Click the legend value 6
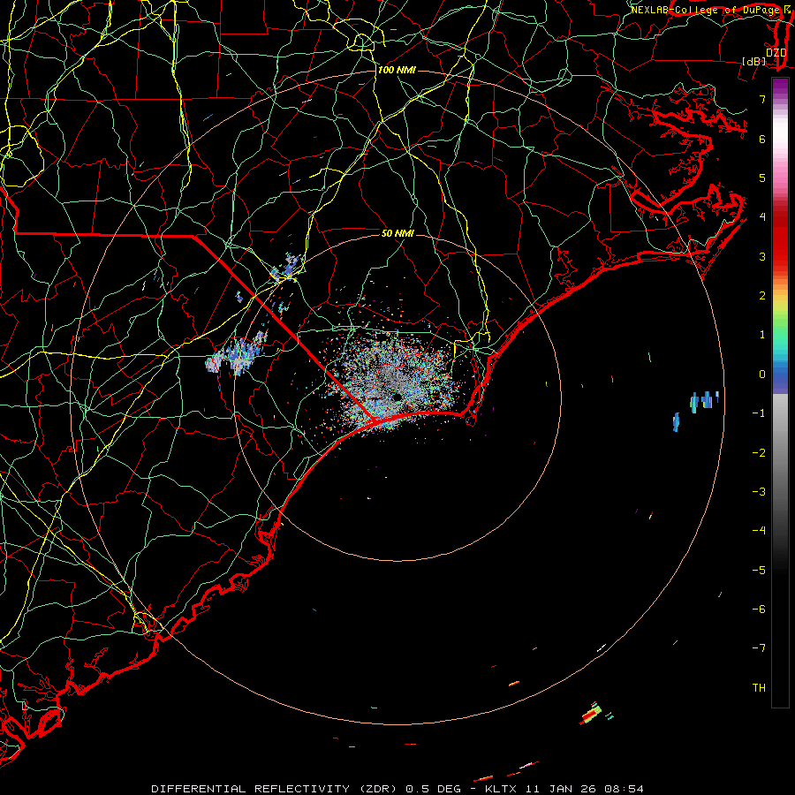Screen dimensions: 795x795 tap(762, 139)
